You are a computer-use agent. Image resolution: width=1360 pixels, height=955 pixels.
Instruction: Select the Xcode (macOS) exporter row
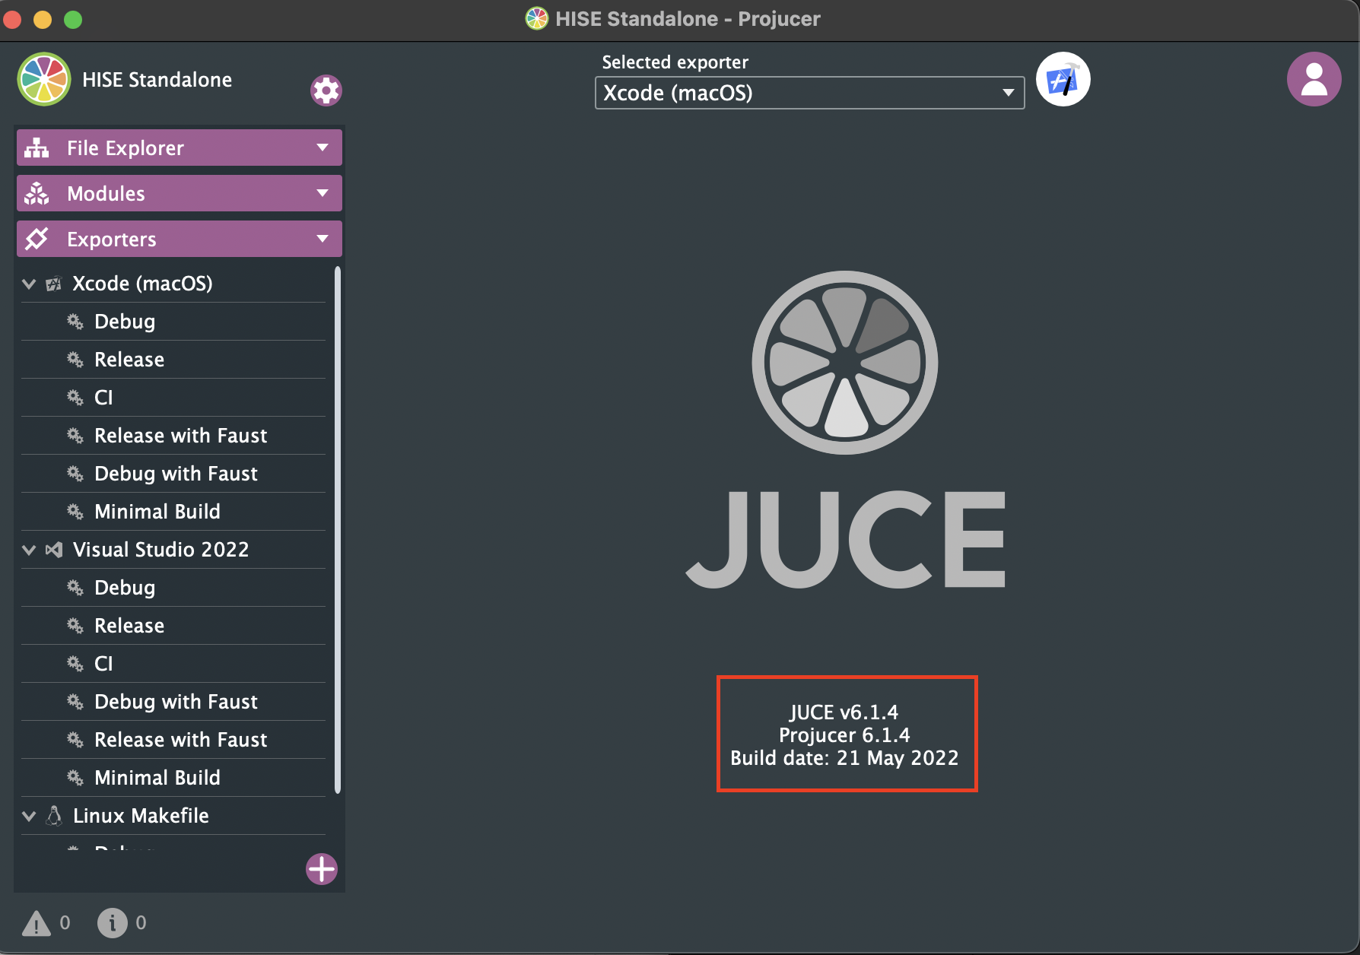[173, 284]
